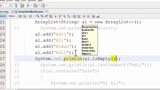This screenshot has width=160, height=90.
Task: Close the Start Page tab
Action: [x=12, y=12]
